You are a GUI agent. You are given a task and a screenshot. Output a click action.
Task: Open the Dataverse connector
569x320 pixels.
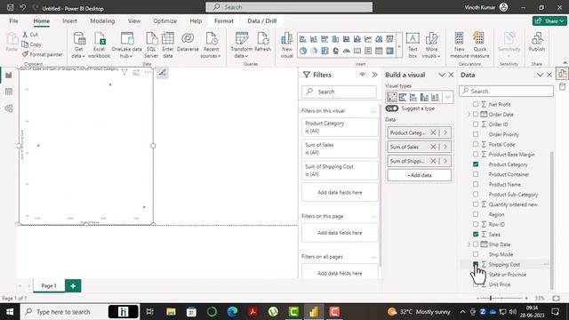point(188,42)
